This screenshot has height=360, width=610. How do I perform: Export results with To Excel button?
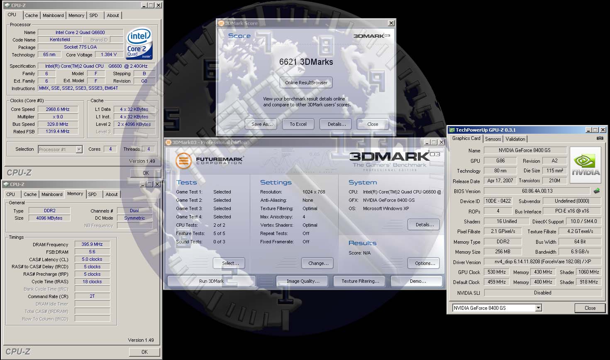(x=298, y=124)
